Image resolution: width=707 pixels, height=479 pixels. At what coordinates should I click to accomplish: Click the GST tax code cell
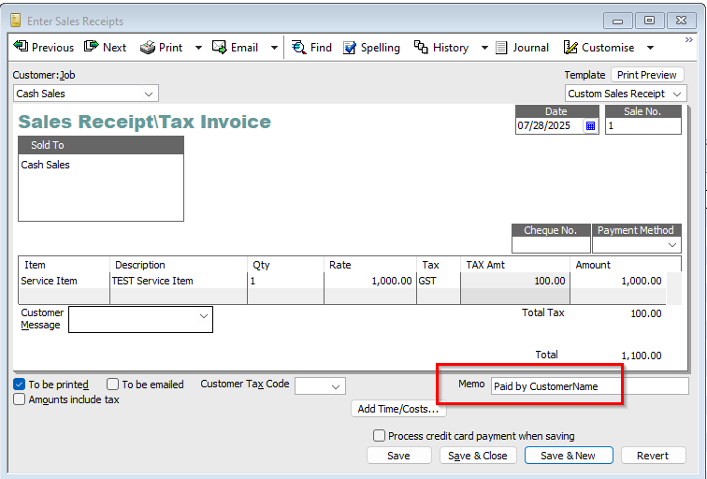[x=439, y=281]
